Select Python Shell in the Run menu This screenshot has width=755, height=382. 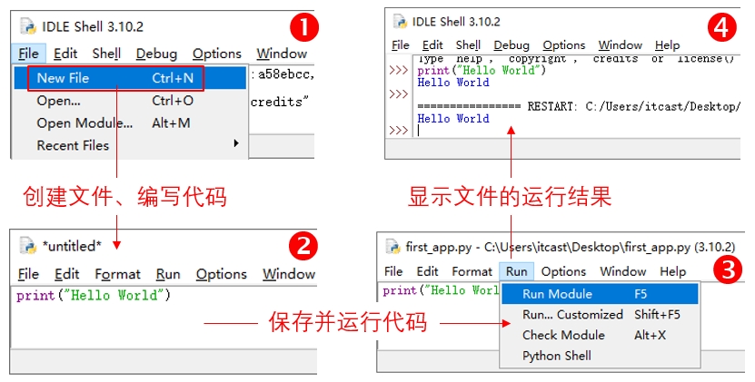coord(600,356)
